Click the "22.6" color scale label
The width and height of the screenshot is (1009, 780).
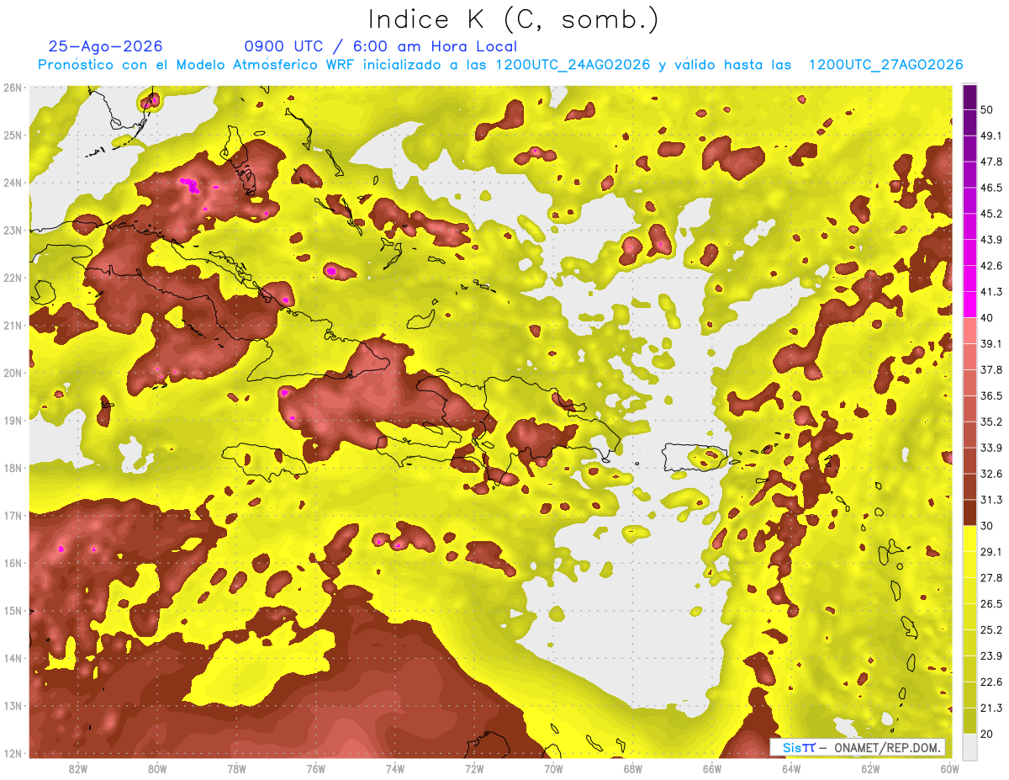(x=991, y=682)
